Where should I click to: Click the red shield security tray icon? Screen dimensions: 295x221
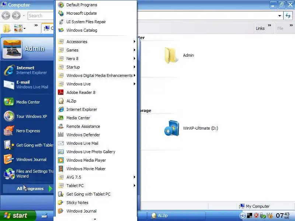pos(256,215)
